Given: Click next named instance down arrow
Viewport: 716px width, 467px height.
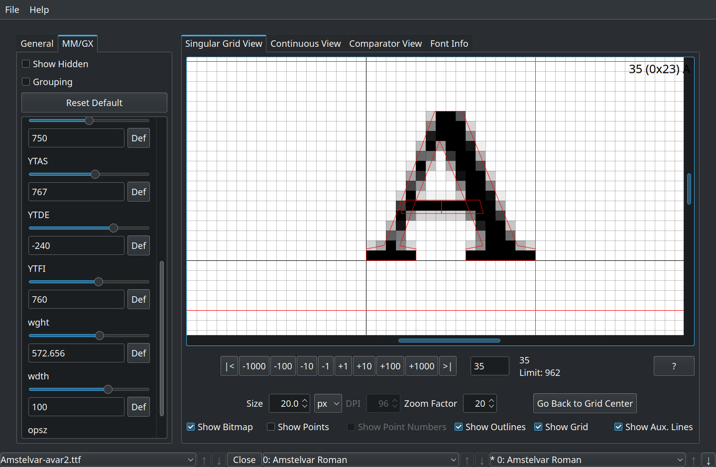Looking at the screenshot, I should [x=708, y=460].
